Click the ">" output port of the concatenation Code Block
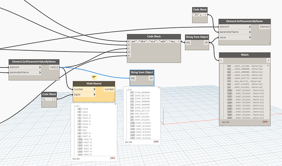282x166 pixels. click(x=179, y=41)
